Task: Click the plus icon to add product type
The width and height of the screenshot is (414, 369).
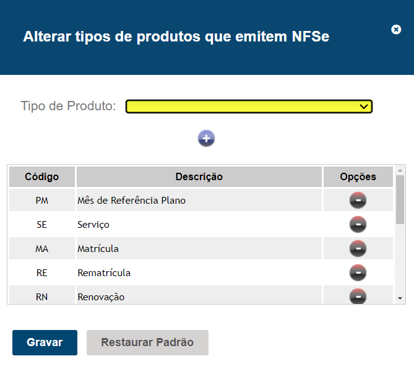Action: pyautogui.click(x=206, y=139)
